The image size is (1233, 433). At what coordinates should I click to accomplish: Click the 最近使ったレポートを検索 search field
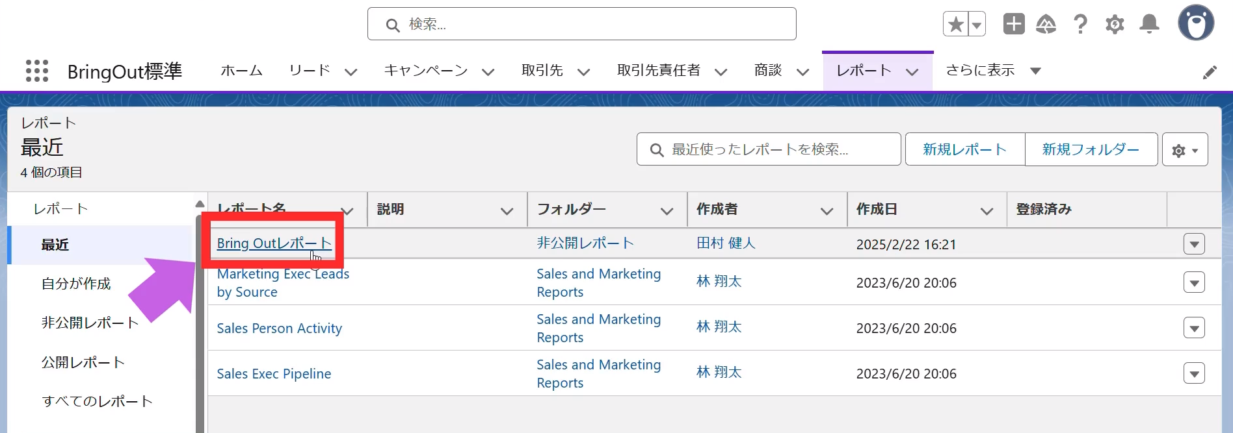pyautogui.click(x=769, y=149)
